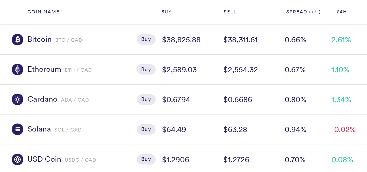The width and height of the screenshot is (367, 172).
Task: Open the Solana coin name link
Action: (39, 129)
